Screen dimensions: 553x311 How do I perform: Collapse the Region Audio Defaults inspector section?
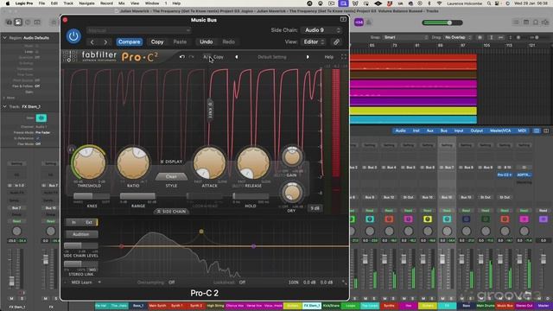tap(4, 38)
